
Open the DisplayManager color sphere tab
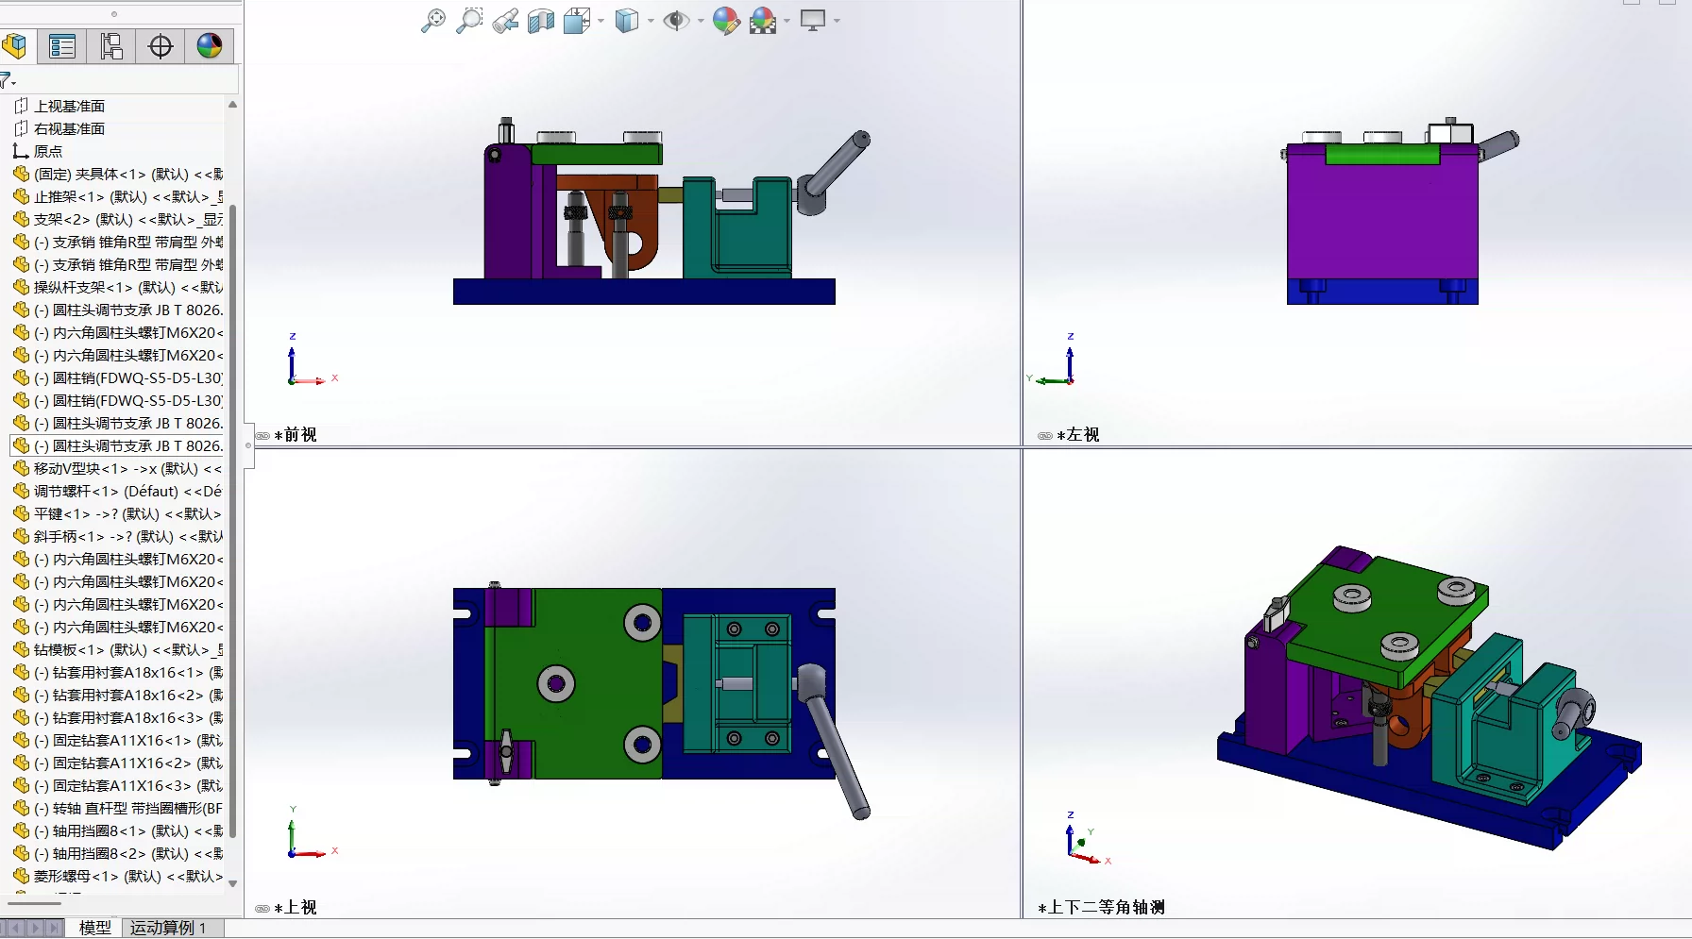tap(210, 46)
